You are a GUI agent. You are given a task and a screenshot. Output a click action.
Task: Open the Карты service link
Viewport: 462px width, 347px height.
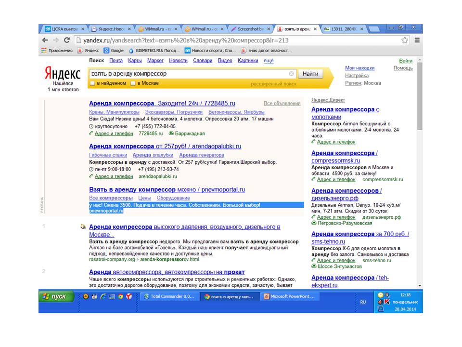[x=135, y=61]
